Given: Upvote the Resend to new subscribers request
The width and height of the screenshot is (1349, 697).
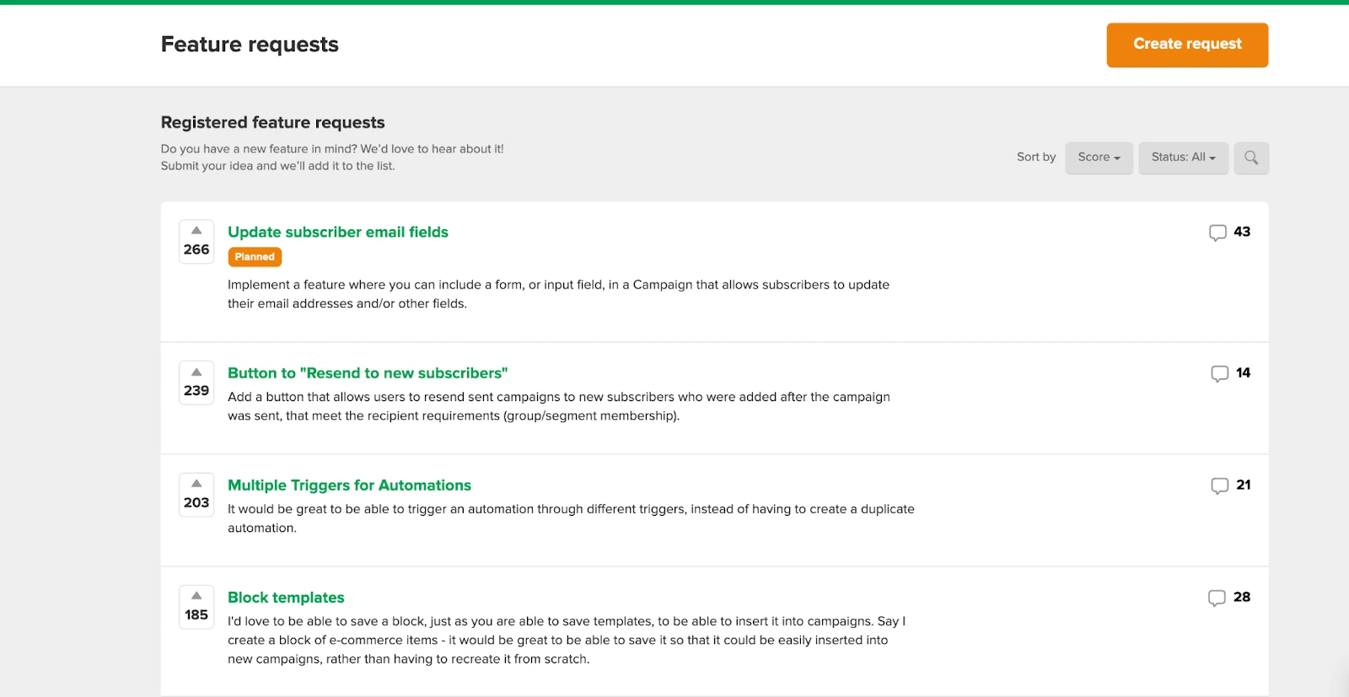Looking at the screenshot, I should point(196,372).
